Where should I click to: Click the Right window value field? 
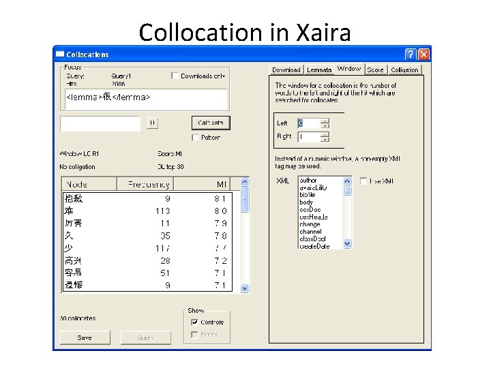(x=310, y=137)
